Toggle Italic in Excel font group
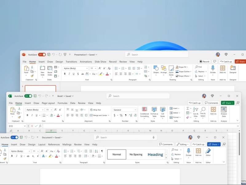Screen dimensions: 246x185 (x=32, y=115)
